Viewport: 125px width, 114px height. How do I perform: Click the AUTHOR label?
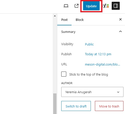coord(67,83)
